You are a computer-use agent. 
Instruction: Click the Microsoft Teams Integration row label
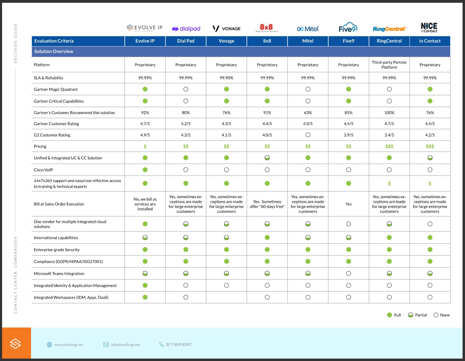click(x=59, y=274)
